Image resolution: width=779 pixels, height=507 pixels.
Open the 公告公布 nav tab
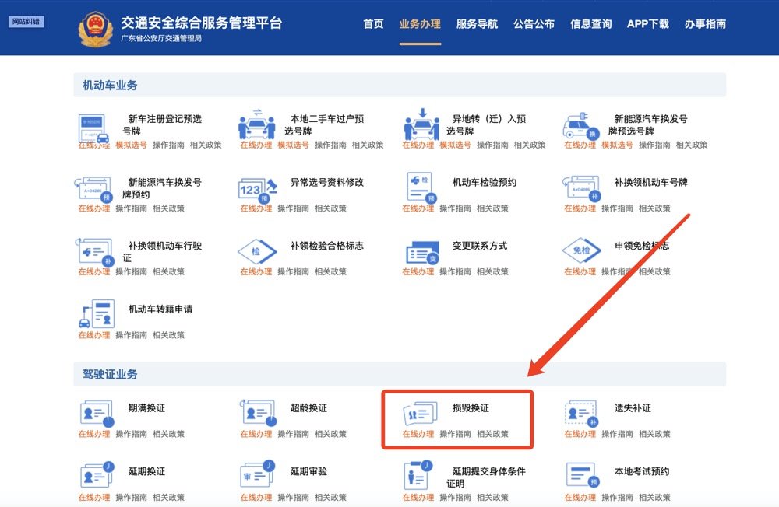tap(534, 24)
